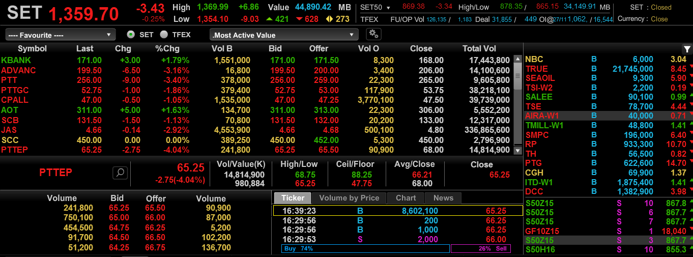Select the SCC symbol
The height and width of the screenshot is (257, 693).
tap(10, 140)
